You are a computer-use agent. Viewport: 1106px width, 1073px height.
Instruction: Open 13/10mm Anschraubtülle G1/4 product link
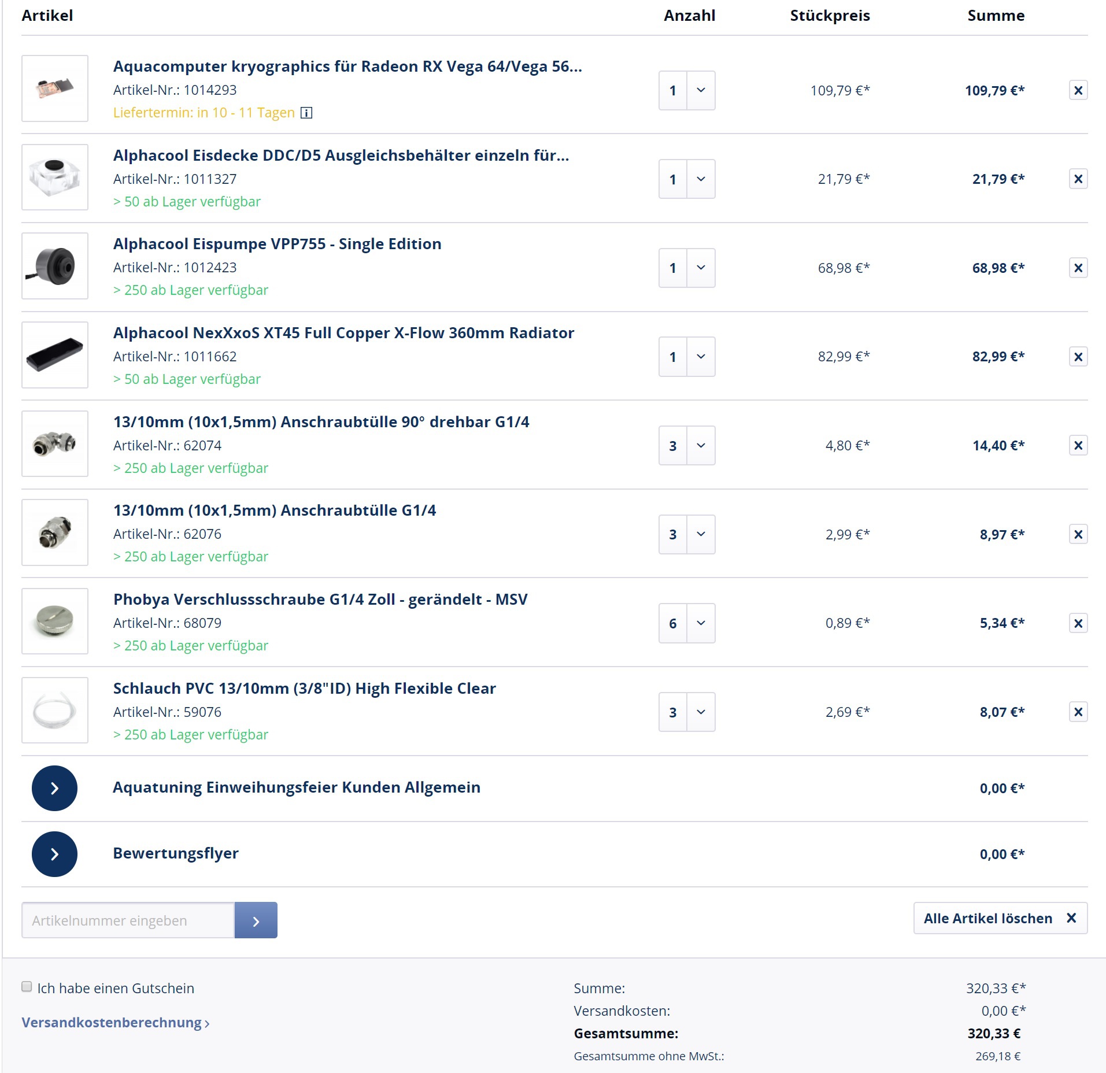tap(275, 510)
